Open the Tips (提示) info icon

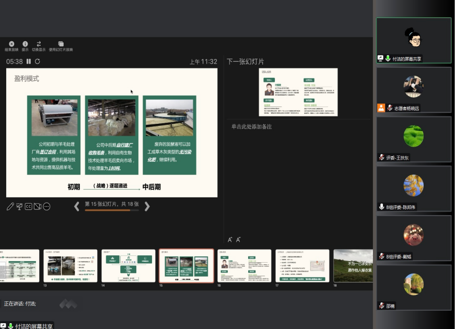(x=25, y=44)
